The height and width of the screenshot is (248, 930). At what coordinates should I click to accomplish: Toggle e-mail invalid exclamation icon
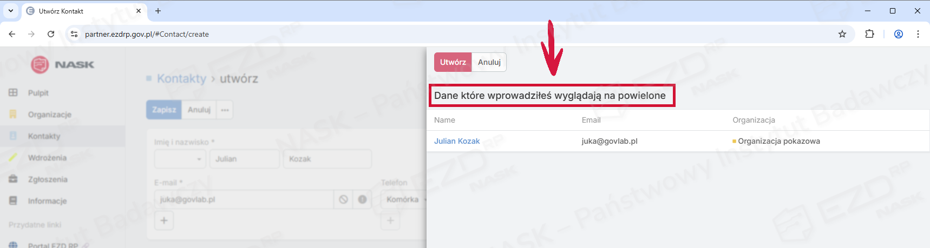pyautogui.click(x=362, y=199)
